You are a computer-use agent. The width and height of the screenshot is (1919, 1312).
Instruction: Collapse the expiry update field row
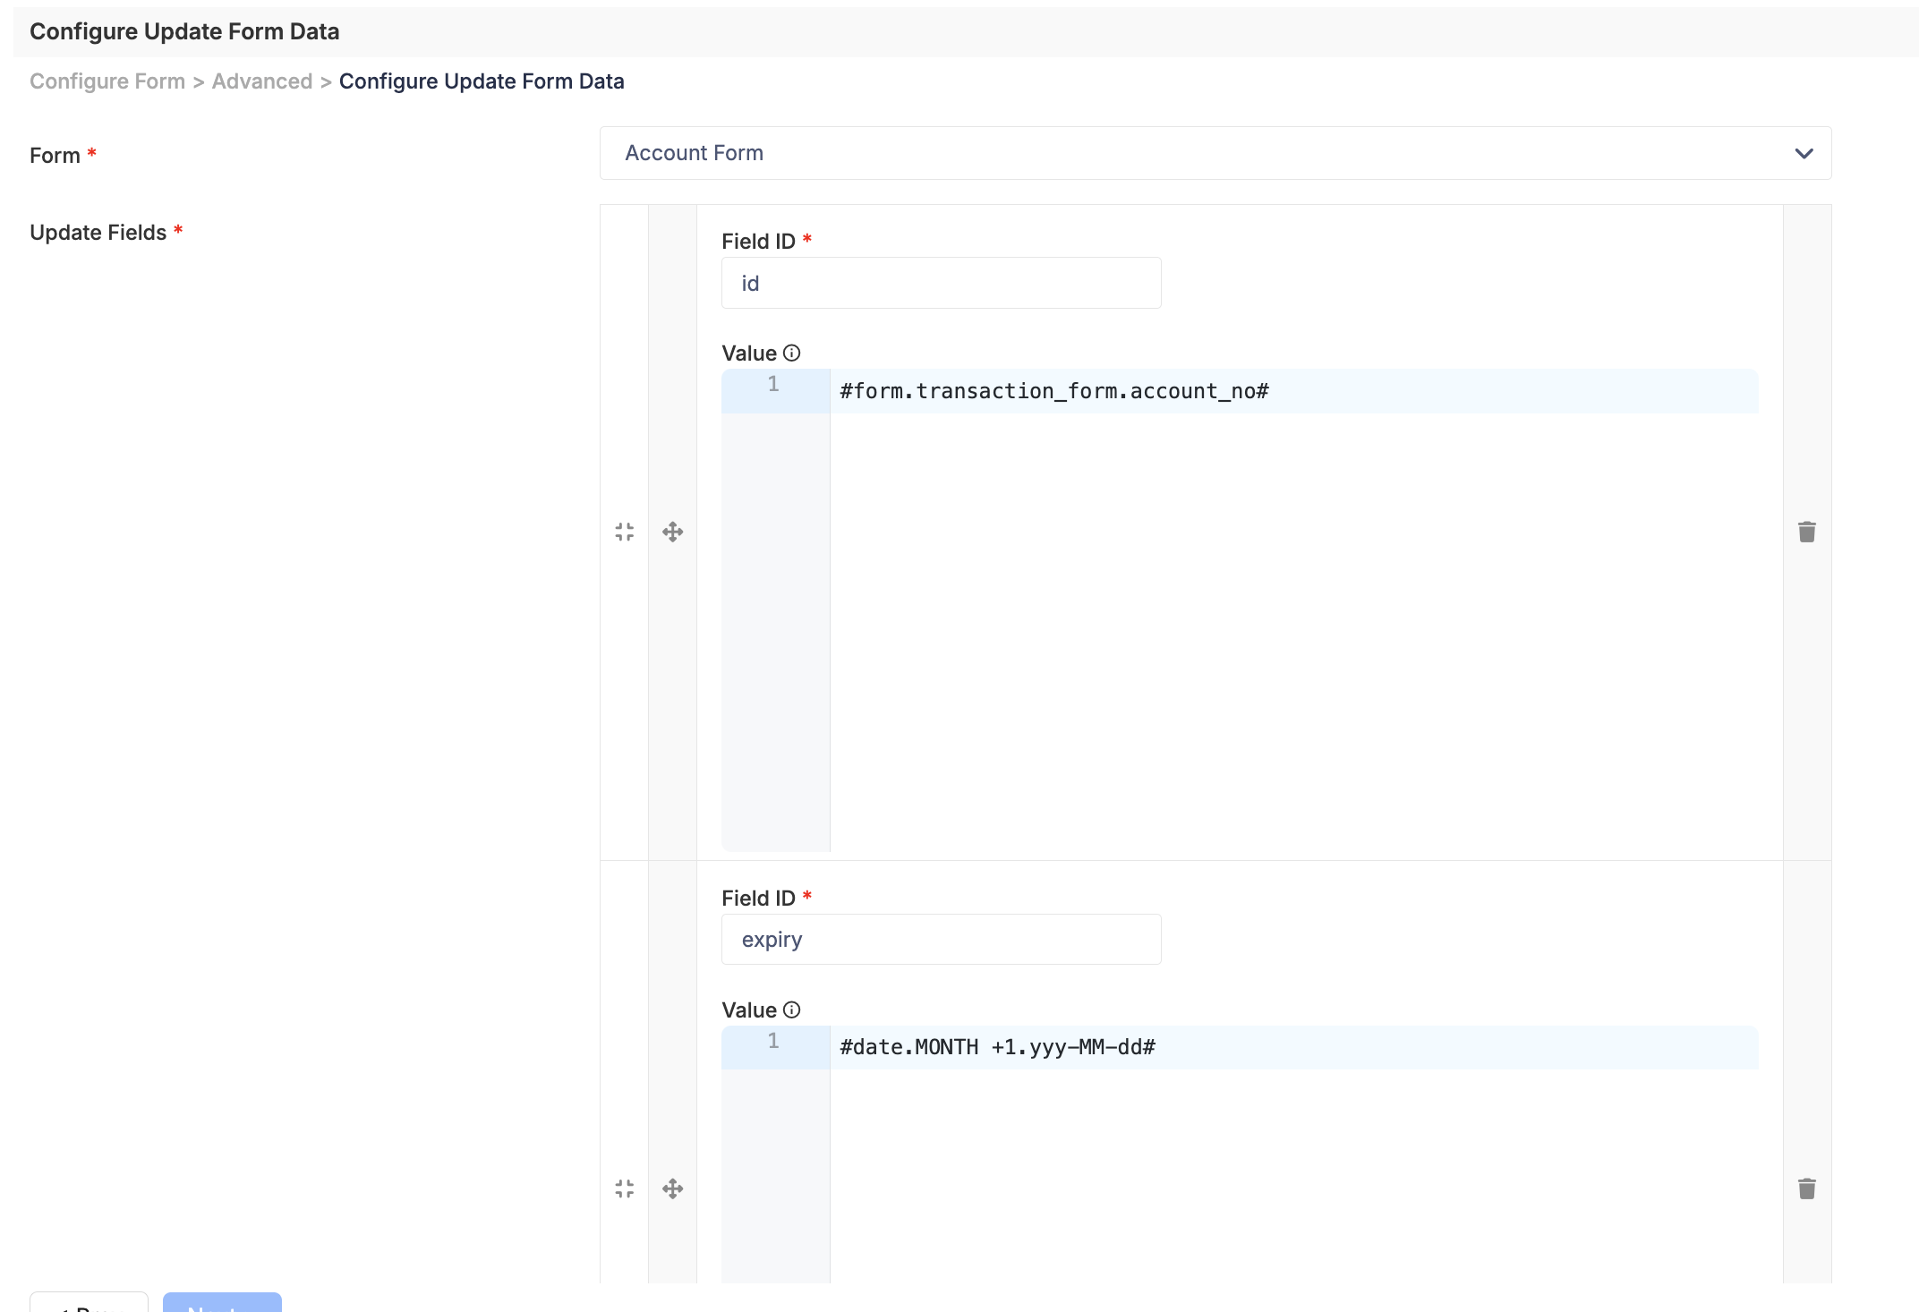[x=625, y=1188]
